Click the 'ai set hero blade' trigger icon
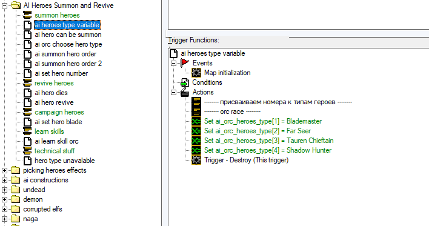Screen dimensions: 429x226 point(27,122)
